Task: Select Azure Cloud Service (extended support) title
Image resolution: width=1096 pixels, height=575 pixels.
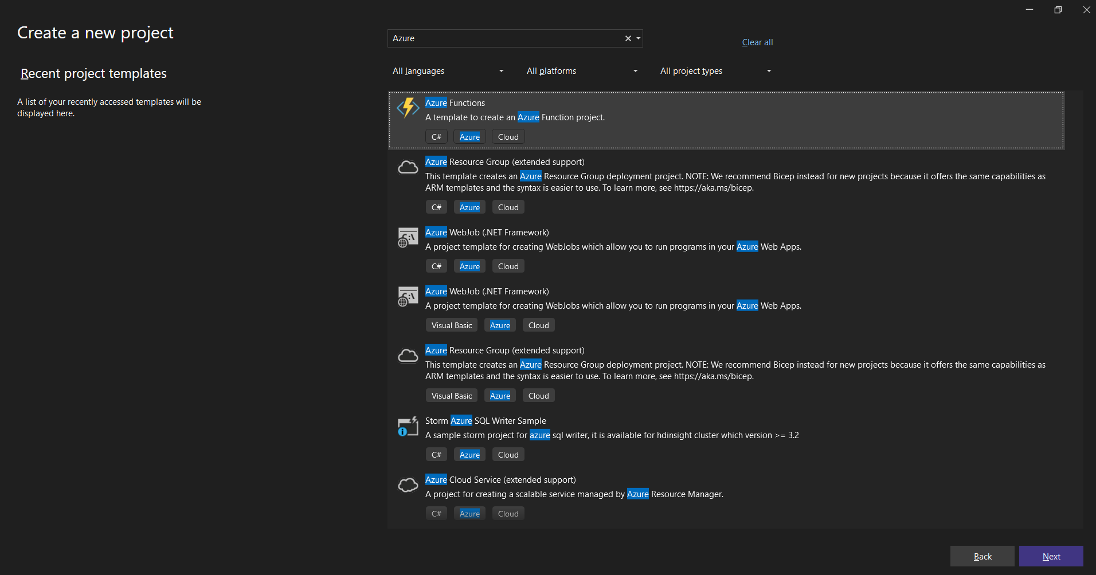Action: tap(500, 480)
